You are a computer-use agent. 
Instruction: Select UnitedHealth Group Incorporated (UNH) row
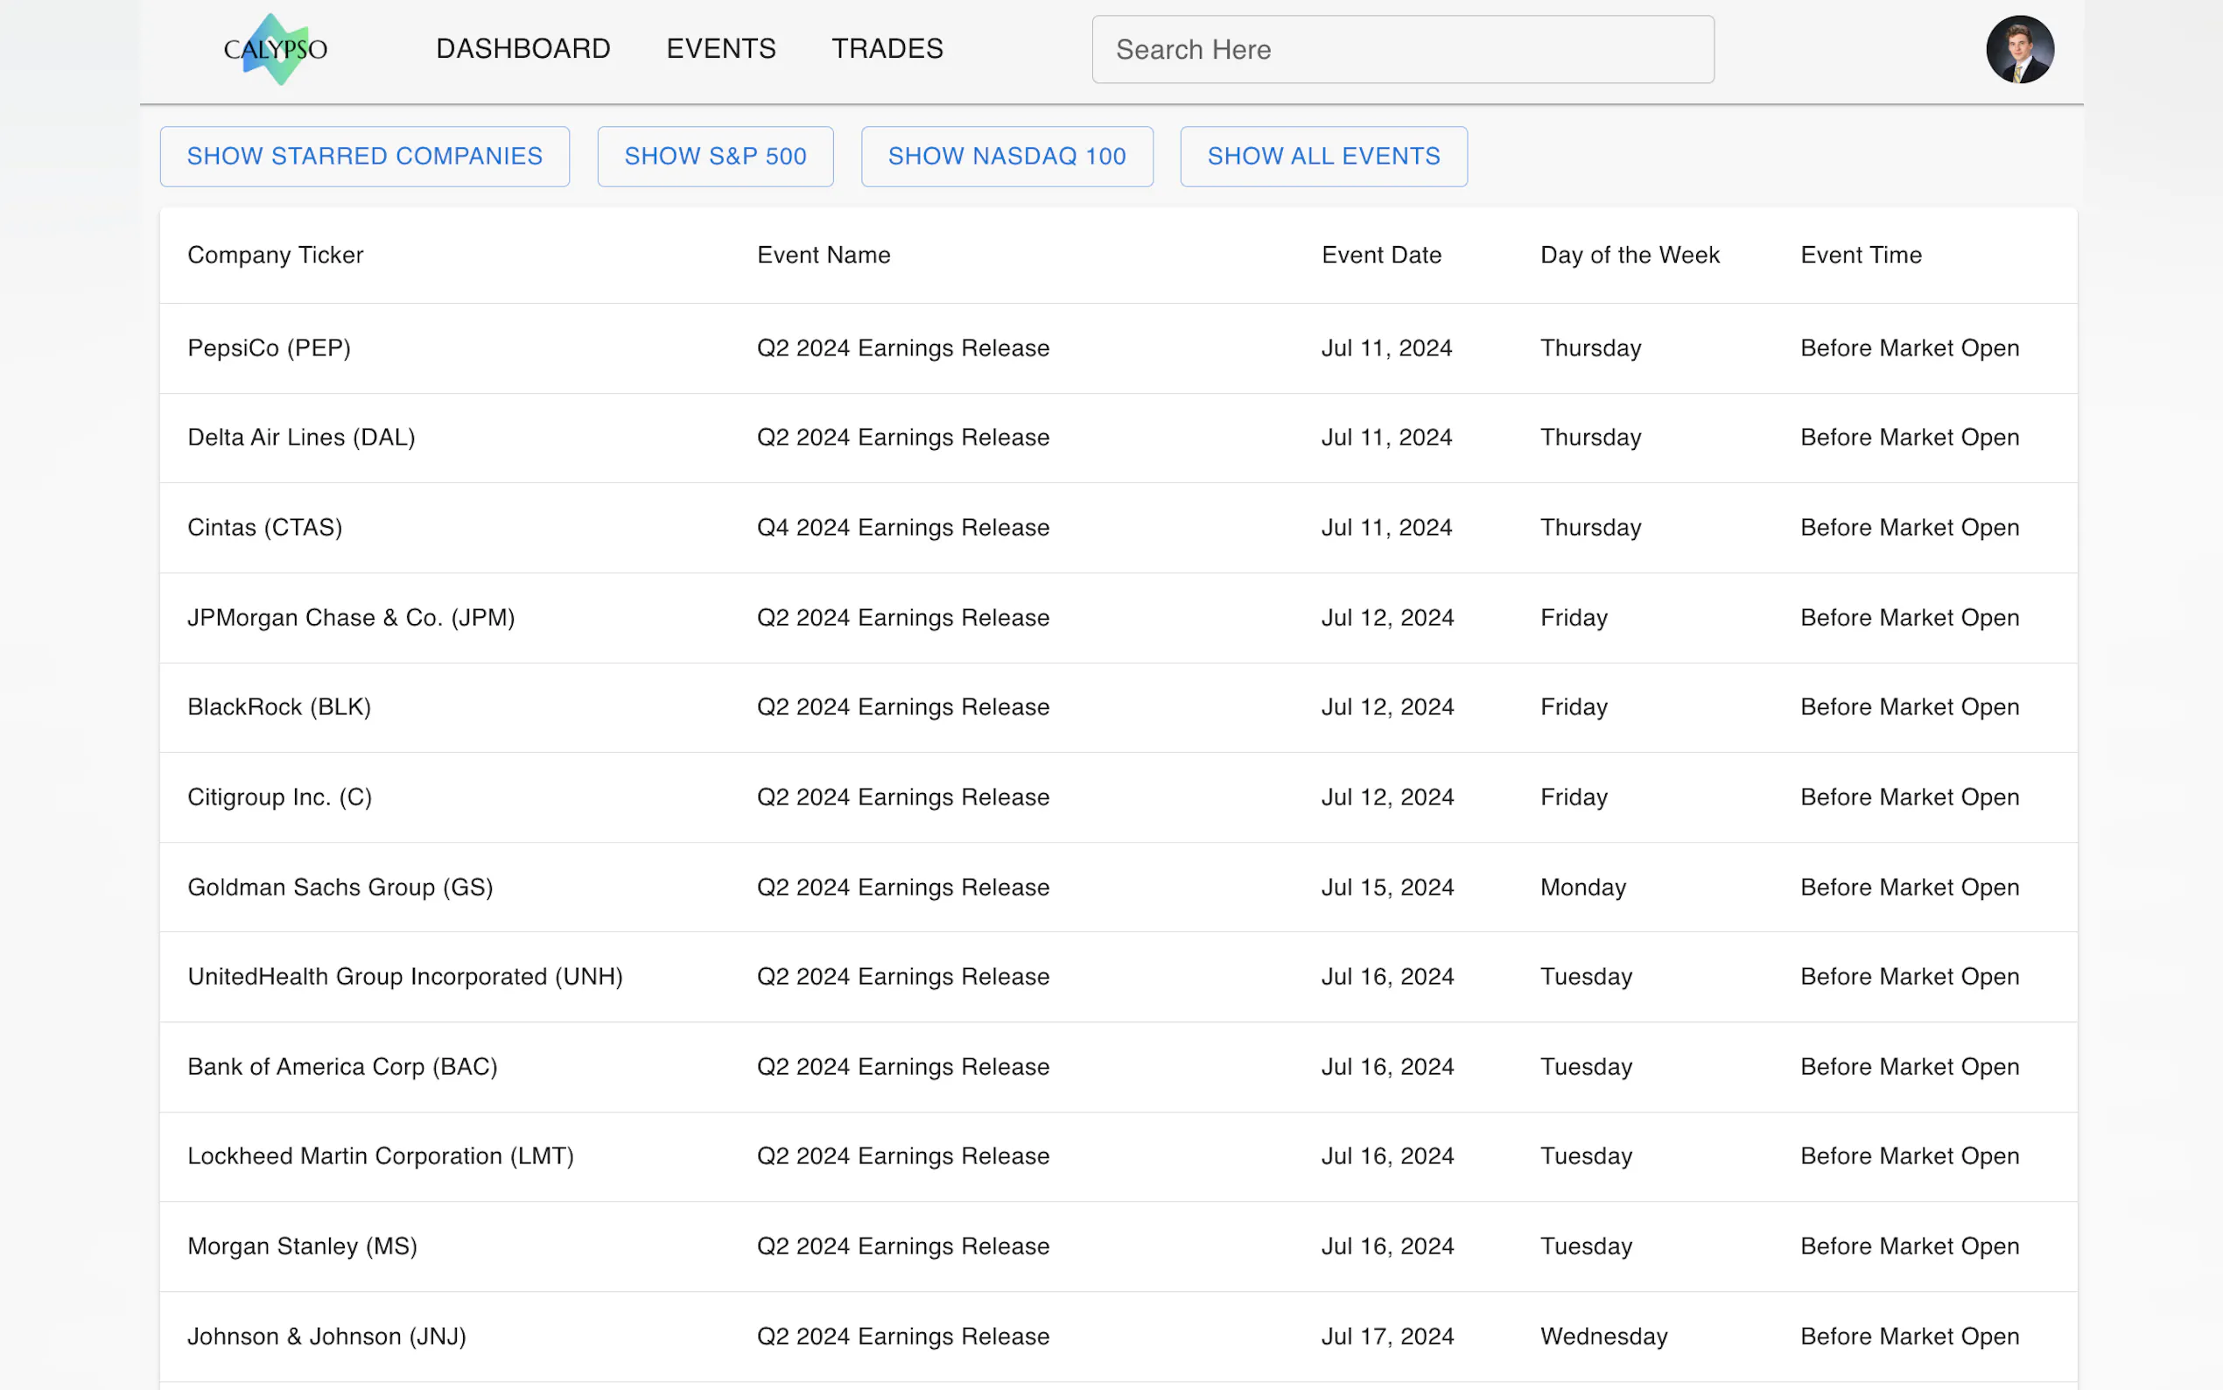tap(404, 976)
